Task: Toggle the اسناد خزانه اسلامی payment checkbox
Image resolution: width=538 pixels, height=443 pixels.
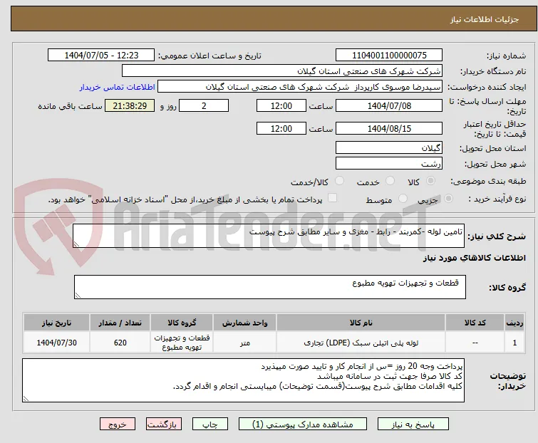Action: point(332,198)
